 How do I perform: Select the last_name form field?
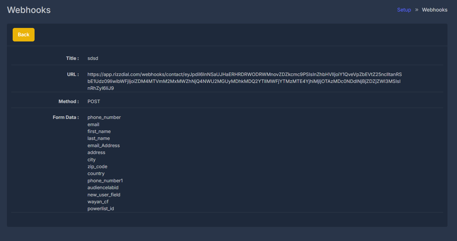(x=99, y=138)
